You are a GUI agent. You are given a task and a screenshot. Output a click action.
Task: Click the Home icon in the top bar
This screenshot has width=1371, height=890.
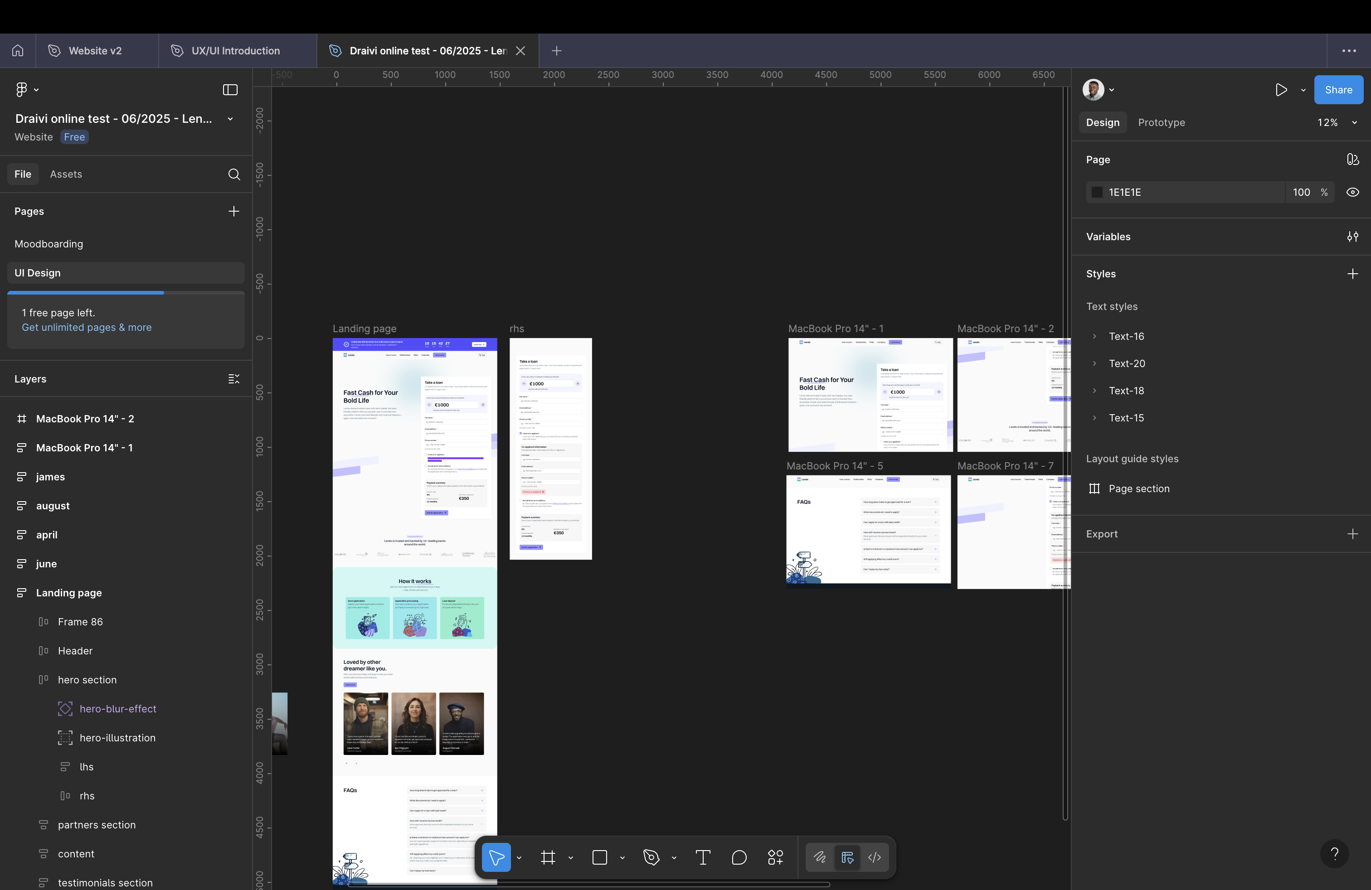pyautogui.click(x=17, y=51)
